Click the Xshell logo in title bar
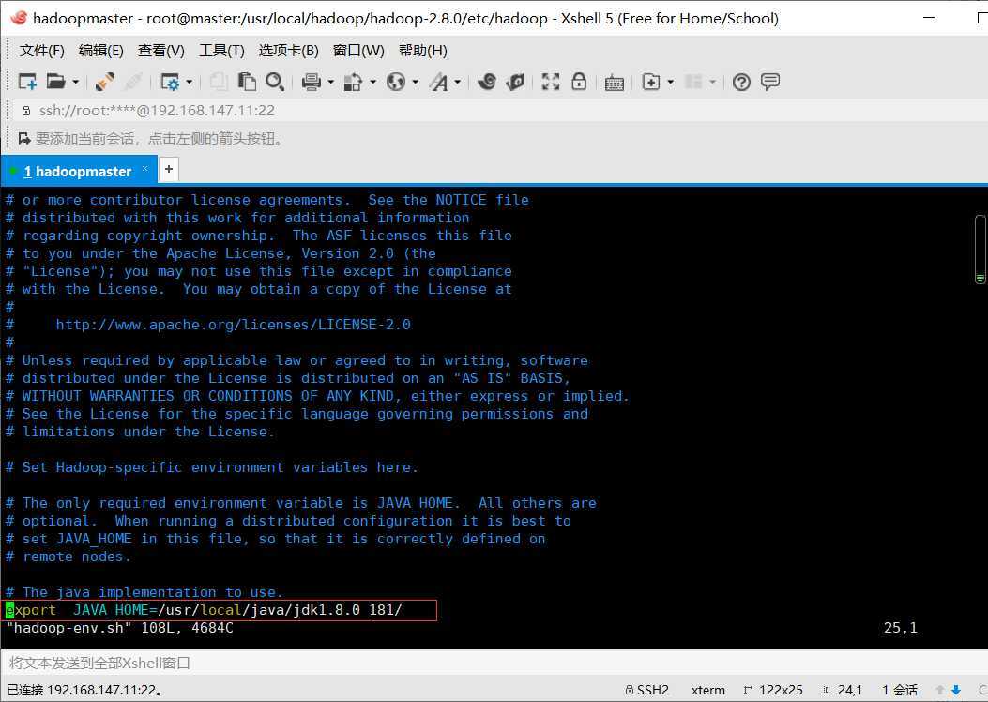 [x=19, y=18]
